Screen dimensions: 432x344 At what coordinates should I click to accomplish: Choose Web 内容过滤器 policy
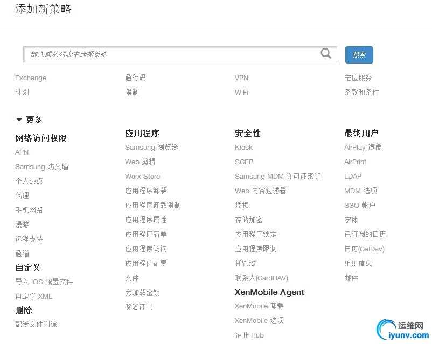coord(261,191)
